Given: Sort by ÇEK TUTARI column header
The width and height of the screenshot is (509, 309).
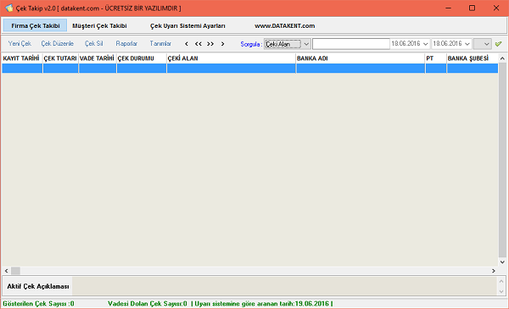Looking at the screenshot, I should point(60,58).
